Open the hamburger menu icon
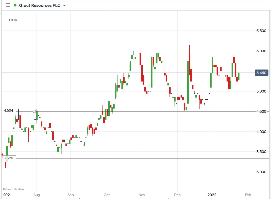This screenshot has height=199, width=271. pos(8,5)
